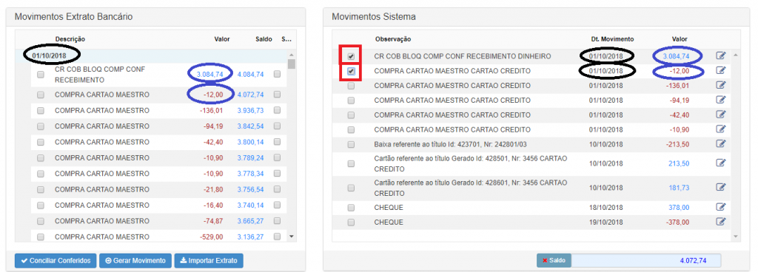Edit the 181,73 Cartão referente movement
The width and height of the screenshot is (758, 272).
click(721, 188)
